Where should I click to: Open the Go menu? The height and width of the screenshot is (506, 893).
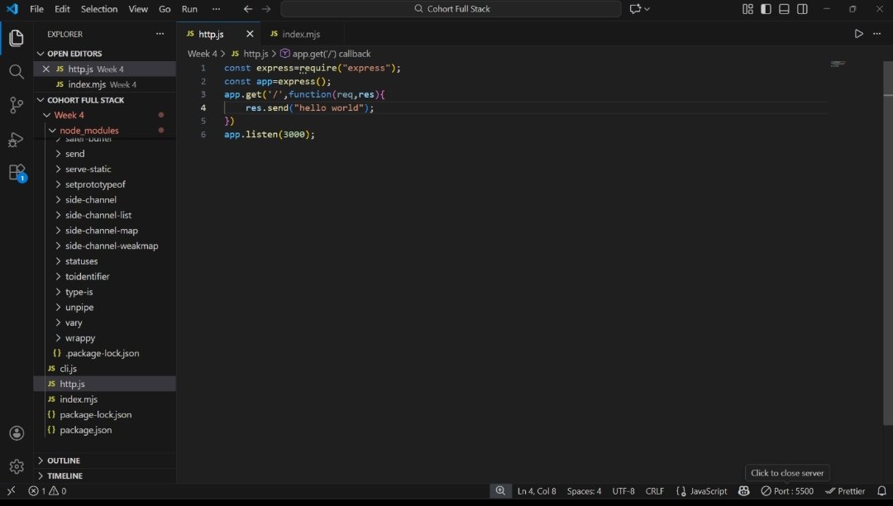(x=165, y=9)
